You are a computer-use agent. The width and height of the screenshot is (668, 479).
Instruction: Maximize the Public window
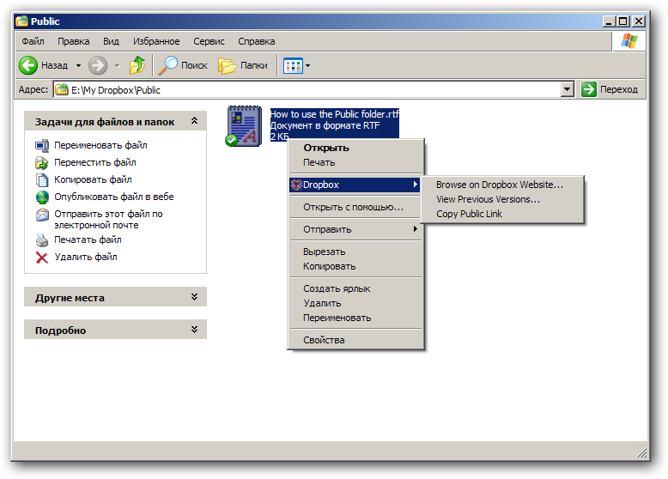[x=623, y=21]
